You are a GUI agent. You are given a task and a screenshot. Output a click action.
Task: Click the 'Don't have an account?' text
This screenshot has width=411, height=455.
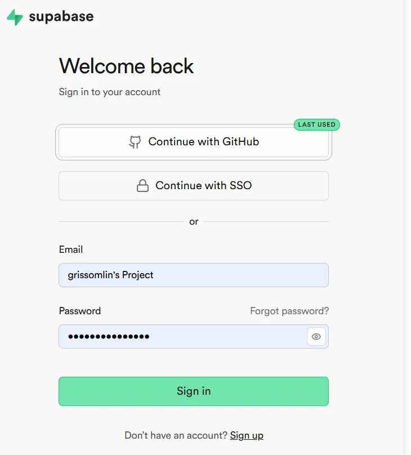point(176,435)
